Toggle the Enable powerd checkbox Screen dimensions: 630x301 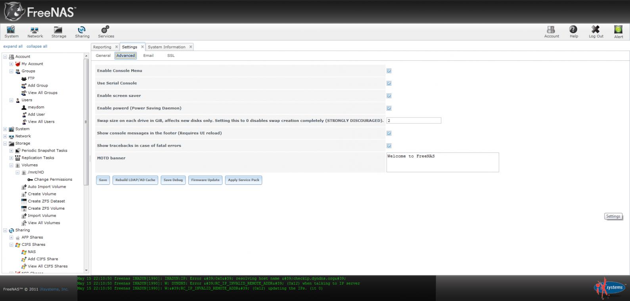click(x=389, y=108)
